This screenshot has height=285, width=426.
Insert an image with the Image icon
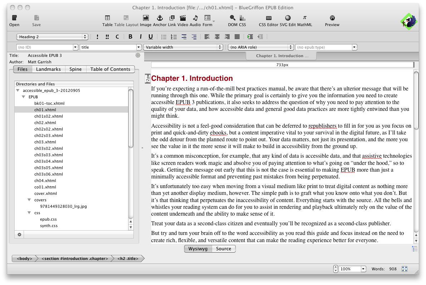pyautogui.click(x=146, y=18)
